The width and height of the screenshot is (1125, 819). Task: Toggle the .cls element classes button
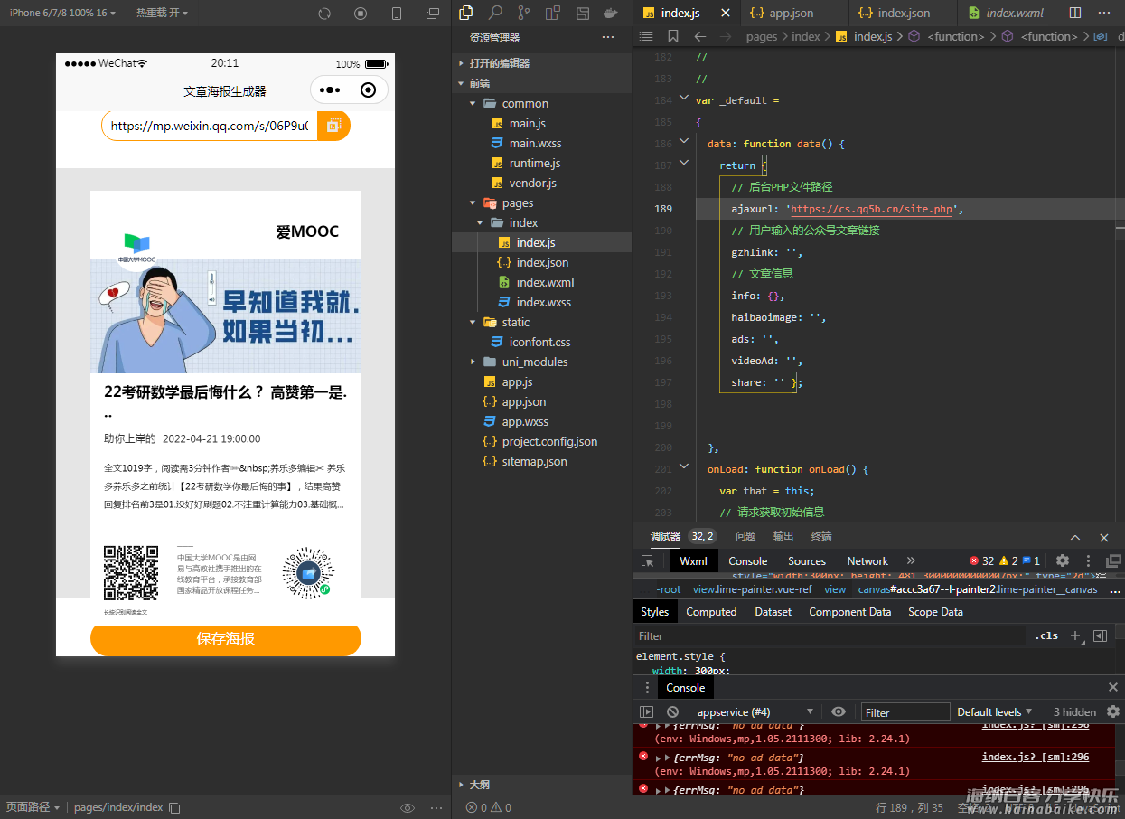point(1046,636)
